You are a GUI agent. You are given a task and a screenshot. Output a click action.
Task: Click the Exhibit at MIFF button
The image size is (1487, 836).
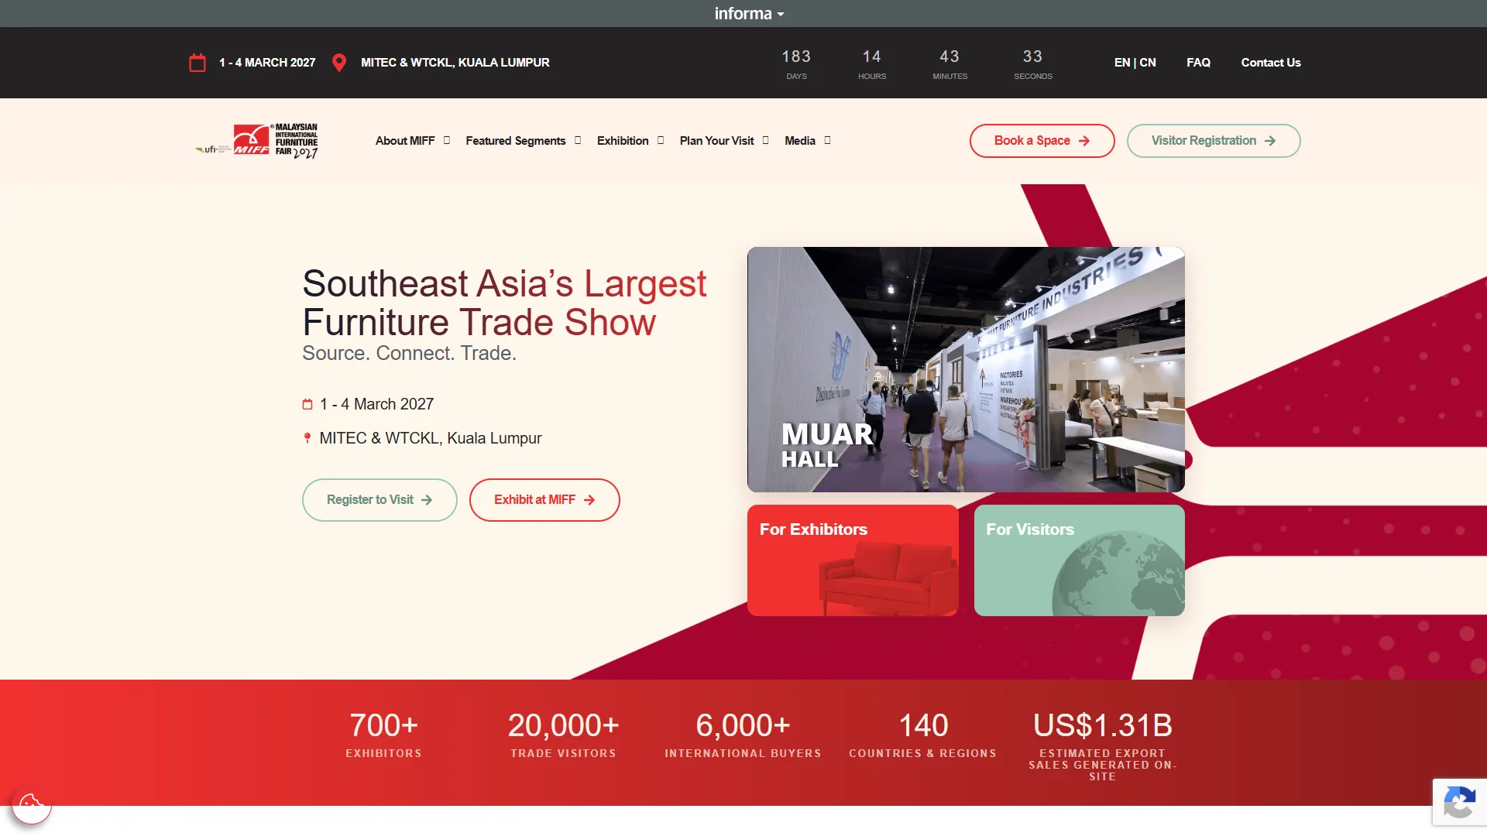click(x=544, y=500)
